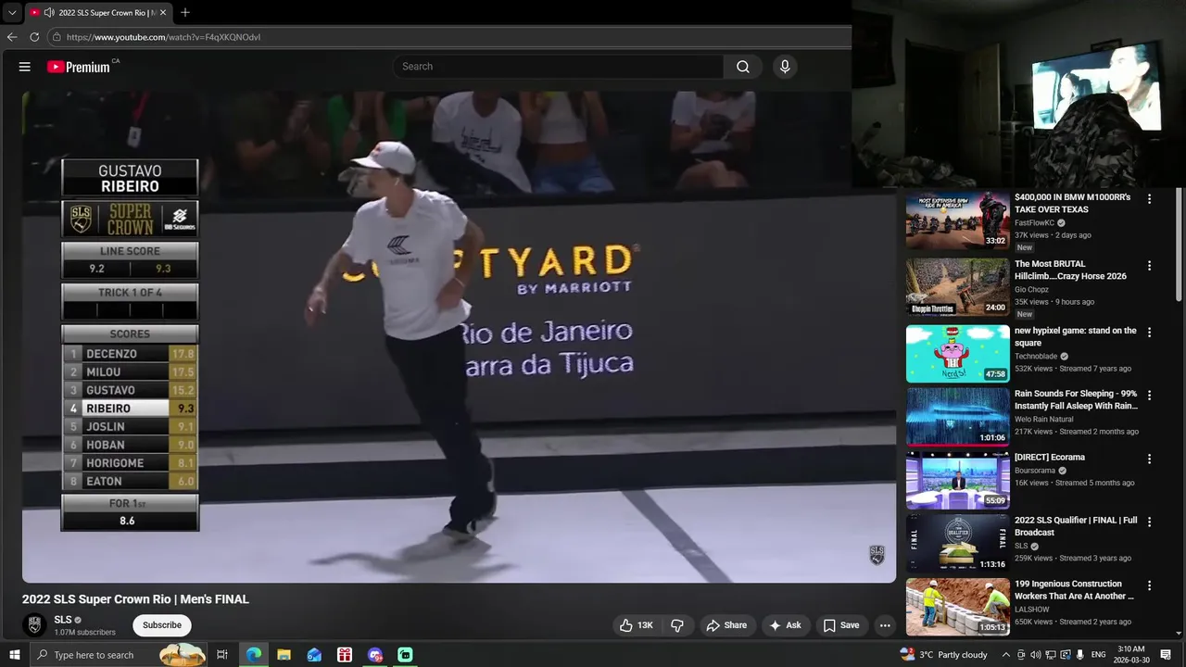This screenshot has width=1186, height=667.
Task: Click the Ask AI button
Action: 785,625
